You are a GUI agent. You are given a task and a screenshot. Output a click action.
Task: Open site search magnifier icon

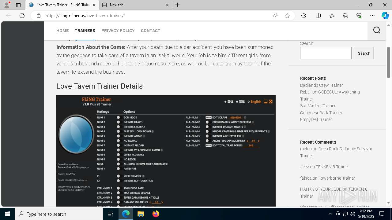pyautogui.click(x=377, y=30)
